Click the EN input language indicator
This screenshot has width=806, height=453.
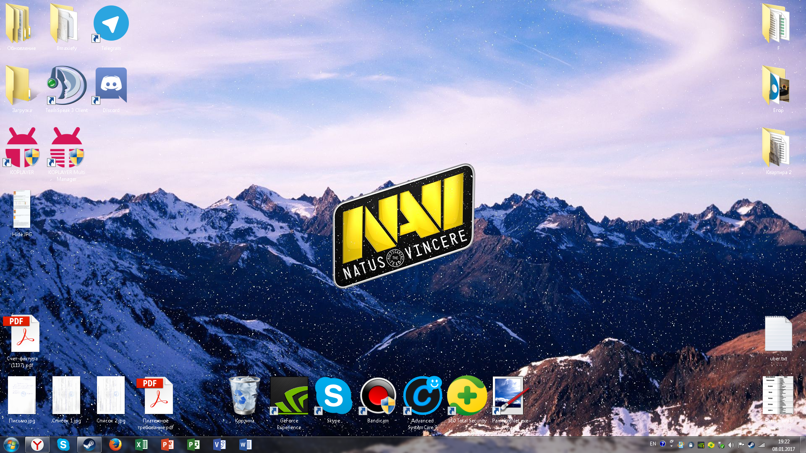point(653,444)
